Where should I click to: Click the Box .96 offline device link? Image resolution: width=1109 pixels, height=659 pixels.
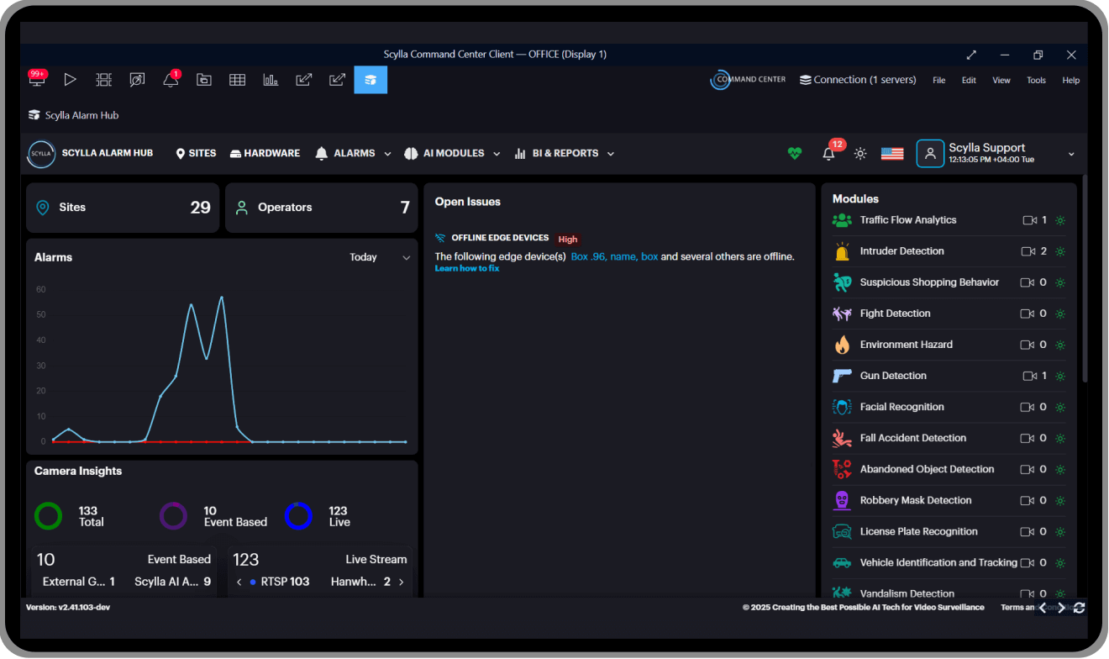point(587,256)
